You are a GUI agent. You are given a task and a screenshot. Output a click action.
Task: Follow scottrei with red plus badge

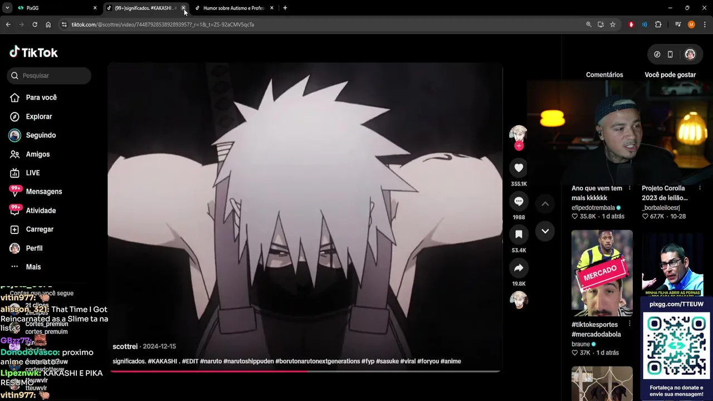click(519, 146)
